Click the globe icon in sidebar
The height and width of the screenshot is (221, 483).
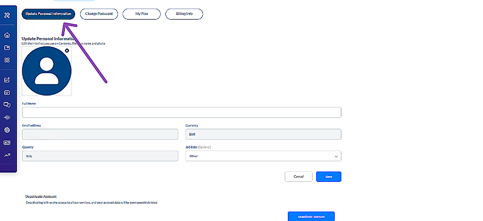tap(7, 130)
